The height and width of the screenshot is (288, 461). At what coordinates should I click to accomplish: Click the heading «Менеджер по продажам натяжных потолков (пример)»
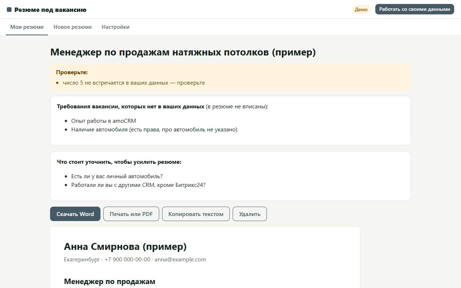coord(183,52)
